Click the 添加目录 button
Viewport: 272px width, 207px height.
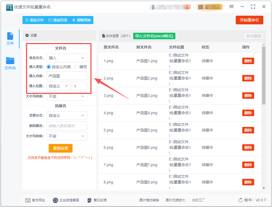pos(58,20)
